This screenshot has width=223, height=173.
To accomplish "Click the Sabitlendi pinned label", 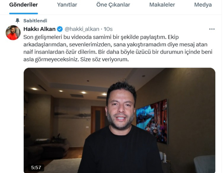I will [x=35, y=21].
